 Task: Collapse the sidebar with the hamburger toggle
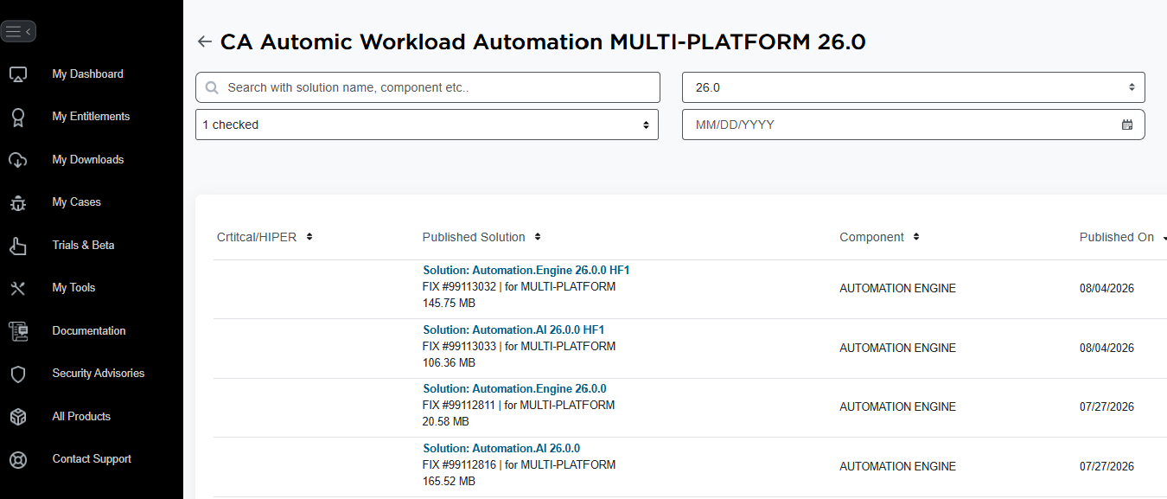click(x=18, y=31)
